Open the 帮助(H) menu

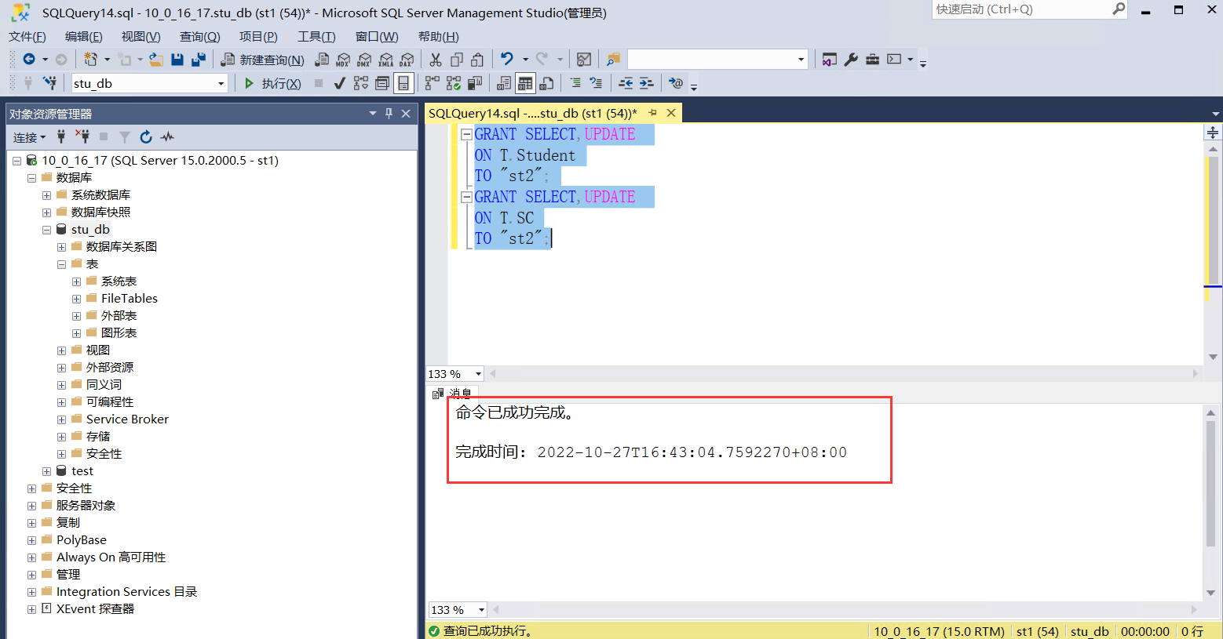pyautogui.click(x=438, y=37)
